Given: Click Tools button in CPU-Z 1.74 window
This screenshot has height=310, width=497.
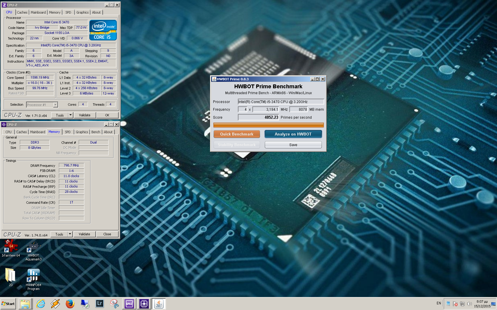Looking at the screenshot, I should coord(59,234).
